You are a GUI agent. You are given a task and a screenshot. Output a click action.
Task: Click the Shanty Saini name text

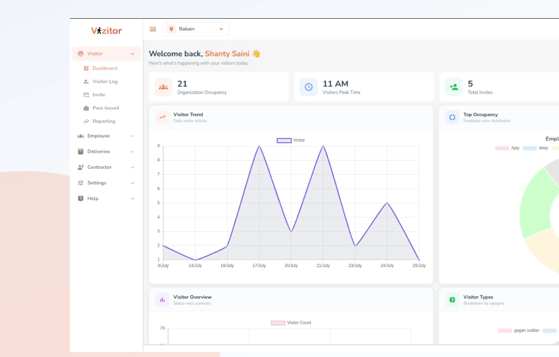coord(227,54)
